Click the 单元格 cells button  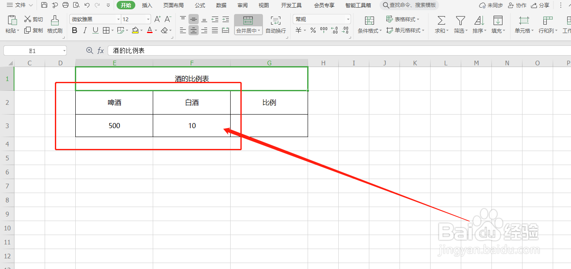[524, 25]
